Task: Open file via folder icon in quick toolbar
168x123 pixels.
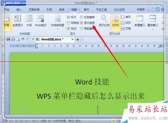Action: point(3,39)
